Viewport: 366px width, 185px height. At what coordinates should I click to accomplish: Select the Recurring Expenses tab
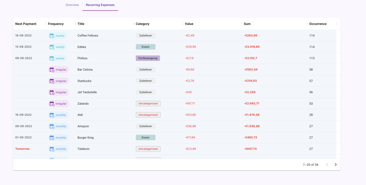click(100, 5)
